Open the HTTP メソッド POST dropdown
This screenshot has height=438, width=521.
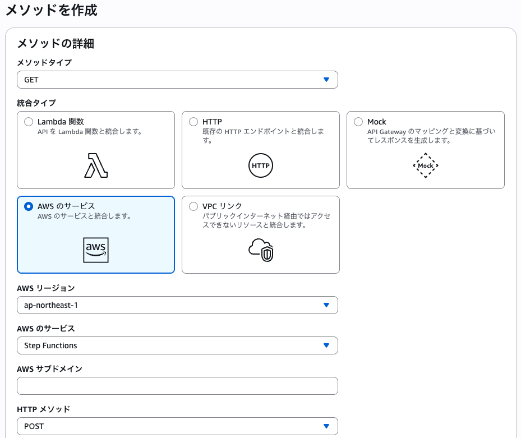(177, 426)
